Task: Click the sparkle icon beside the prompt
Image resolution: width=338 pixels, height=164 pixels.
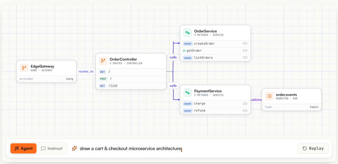Action: (75, 148)
